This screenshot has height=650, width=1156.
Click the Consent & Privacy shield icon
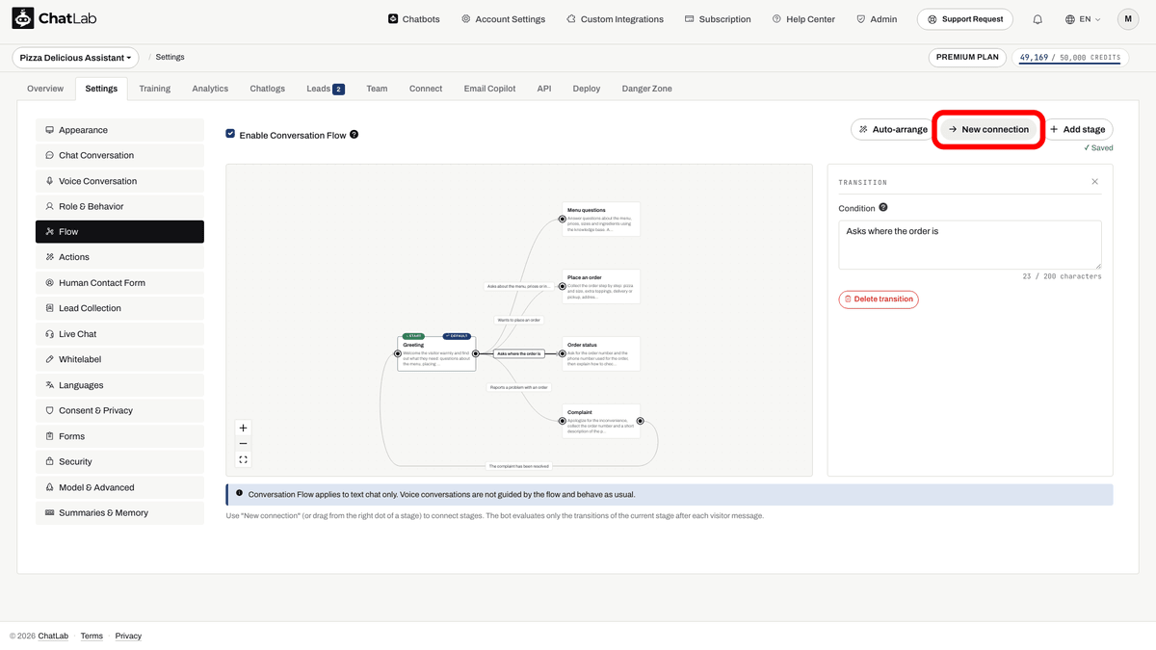tap(50, 410)
